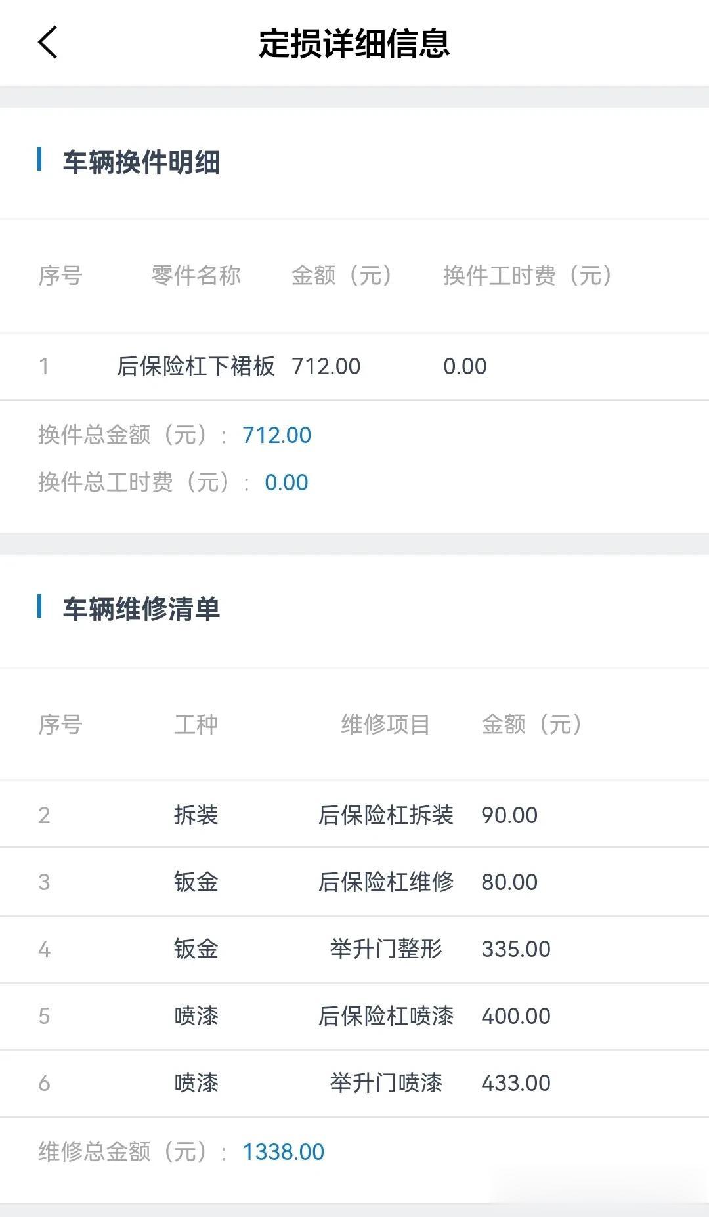Tap the 车辆维修清单 section header
Screen dimensions: 709x1217
(x=141, y=608)
